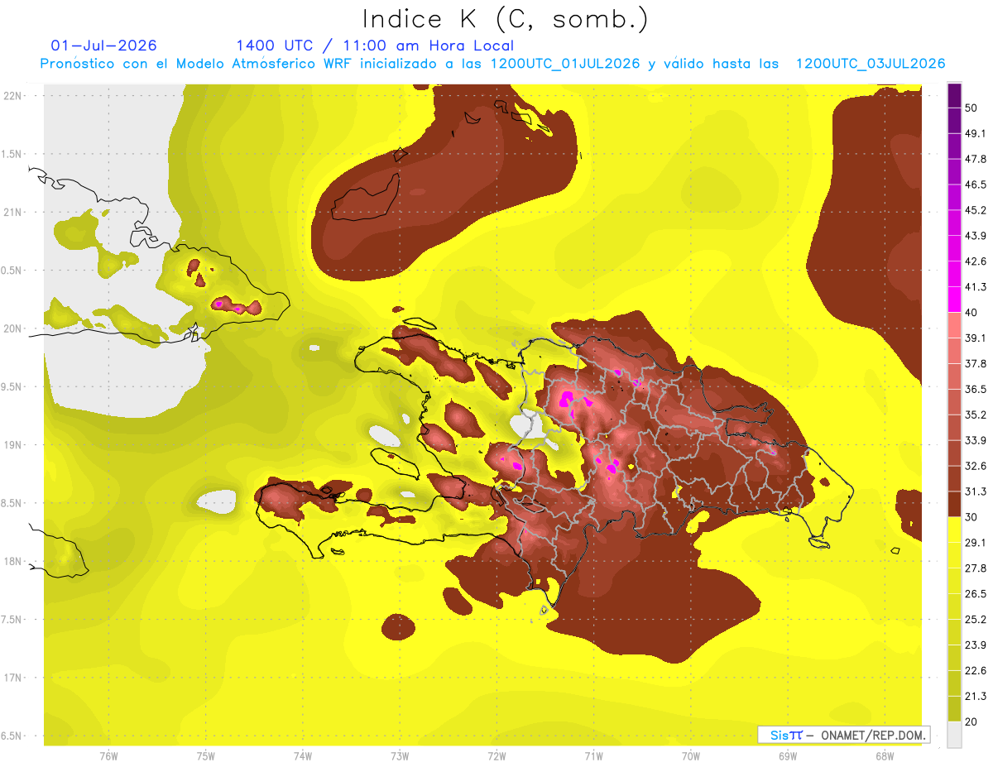Click the colorbar value "39.1"
The height and width of the screenshot is (767, 993).
tap(976, 338)
